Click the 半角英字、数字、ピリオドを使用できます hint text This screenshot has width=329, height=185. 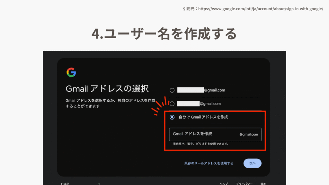coord(201,144)
